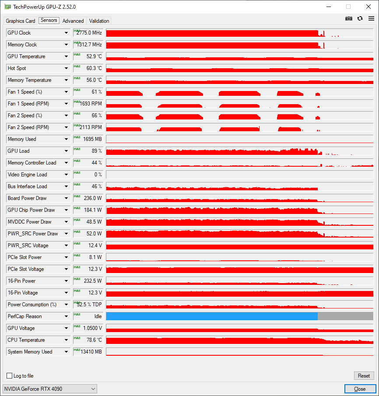Screen dimensions: 379x396
Task: Expand the GPU Clock sensor dropdown
Action: 66,33
